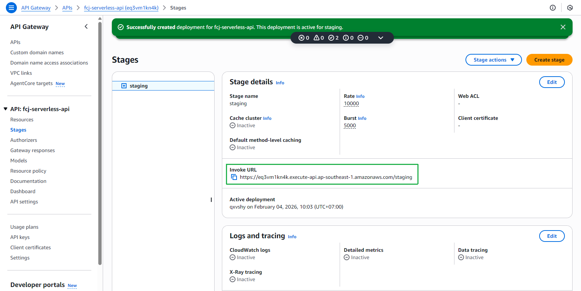
Task: Open the hamburger navigation menu
Action: click(x=11, y=7)
